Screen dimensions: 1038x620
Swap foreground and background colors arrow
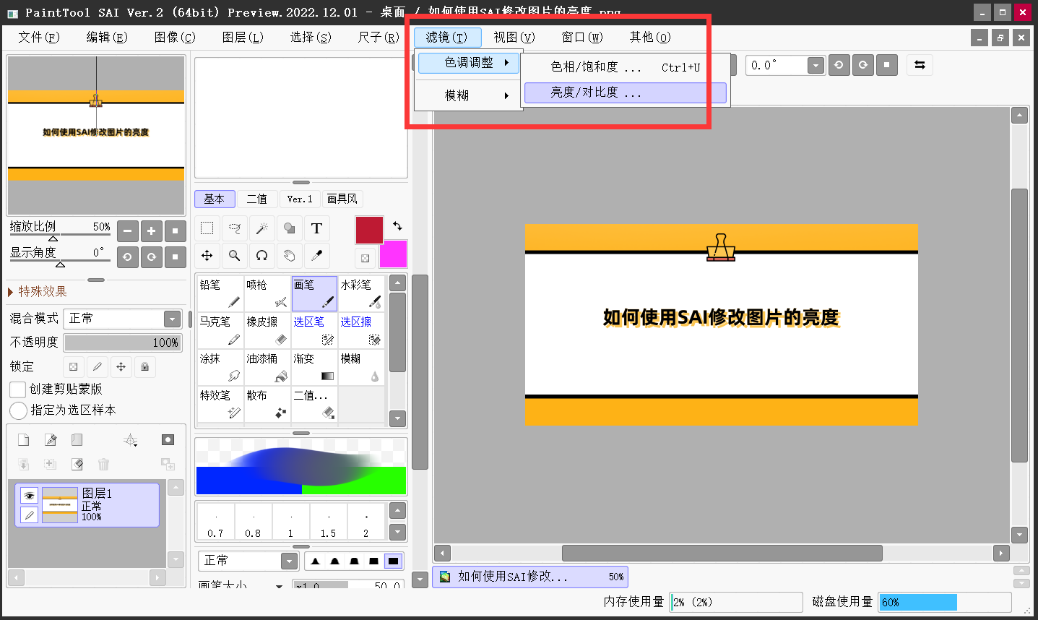click(397, 226)
